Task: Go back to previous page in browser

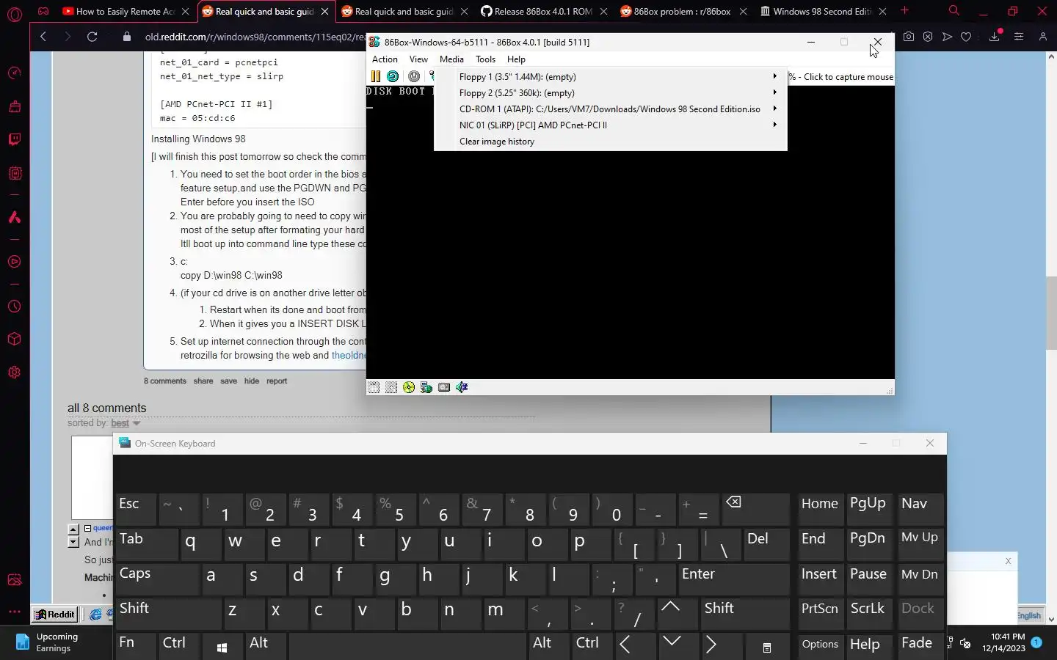Action: coord(43,37)
